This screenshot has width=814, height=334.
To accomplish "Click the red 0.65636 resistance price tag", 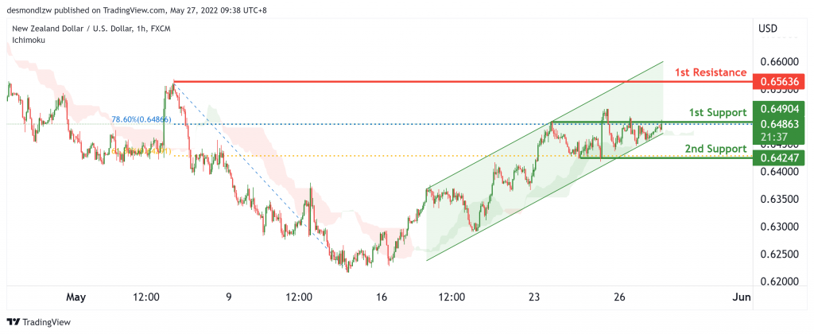I will (779, 82).
